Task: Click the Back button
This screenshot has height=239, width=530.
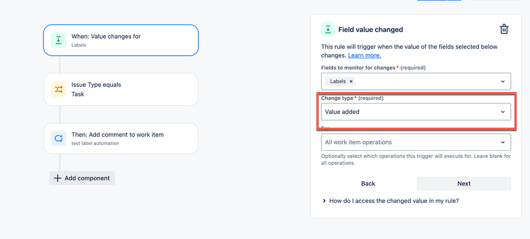Action: click(x=368, y=183)
